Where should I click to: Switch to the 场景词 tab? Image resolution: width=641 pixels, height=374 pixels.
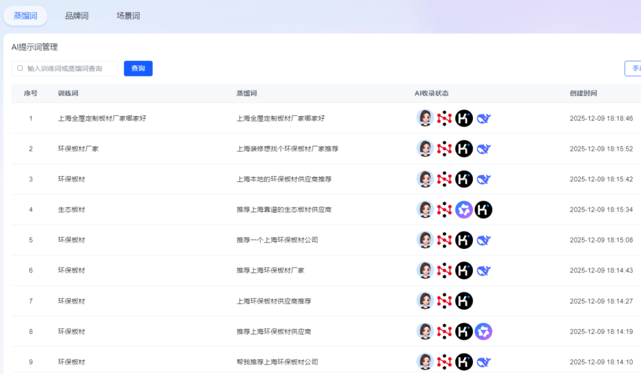click(x=128, y=16)
